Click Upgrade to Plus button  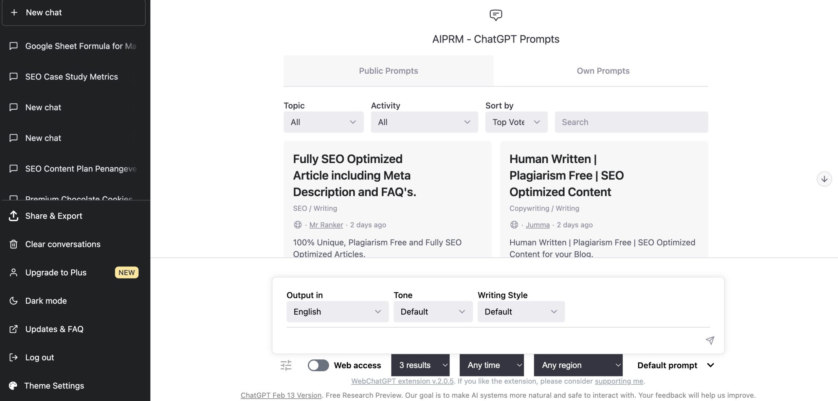tap(56, 272)
